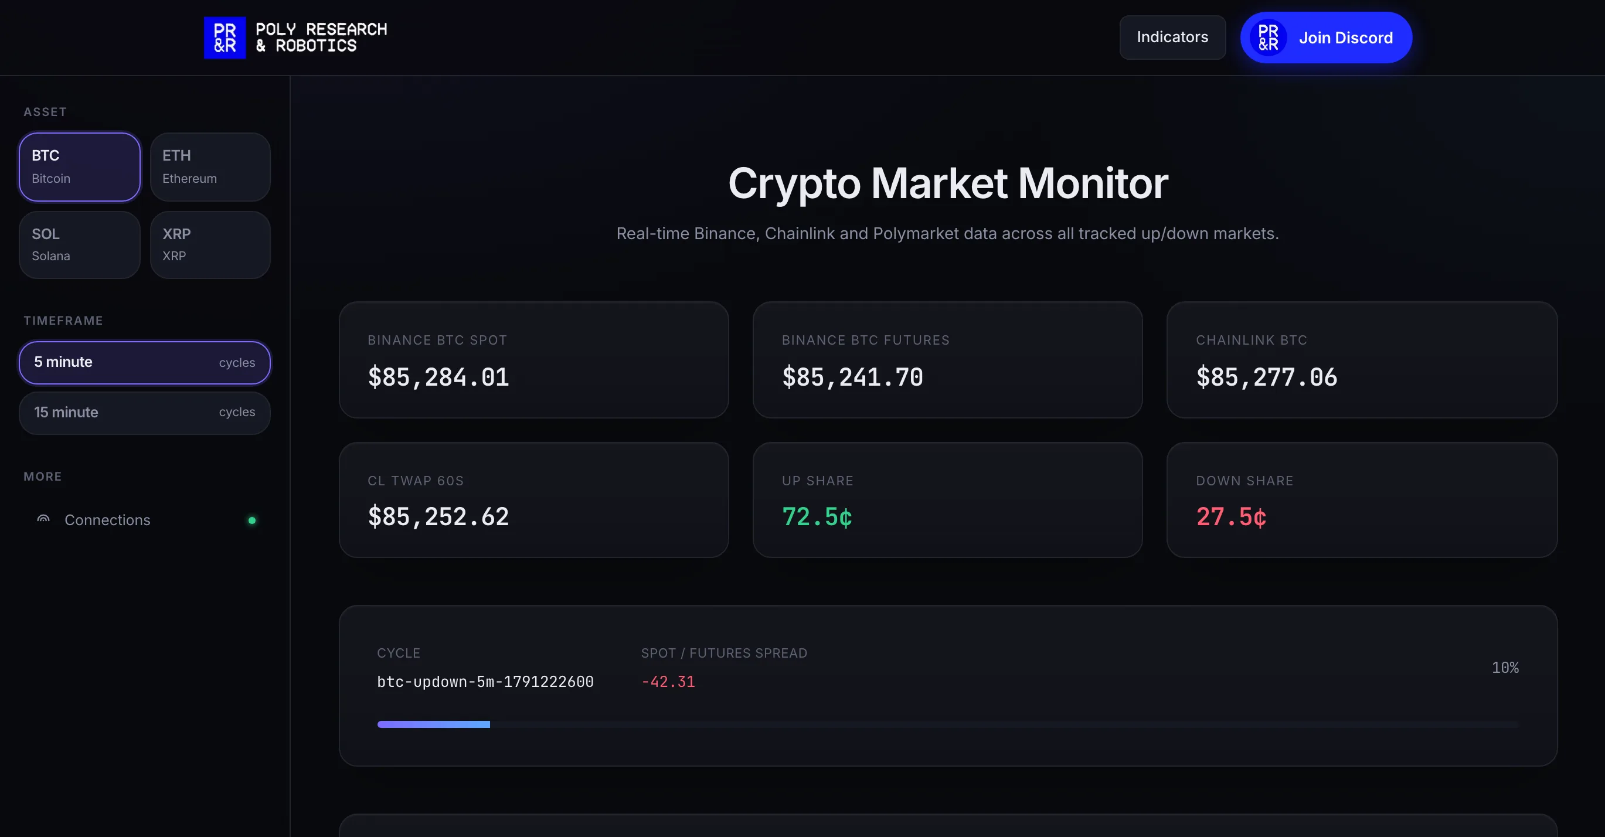
Task: Click the Real-time Binance, Chainlink subtitle
Action: [x=947, y=233]
